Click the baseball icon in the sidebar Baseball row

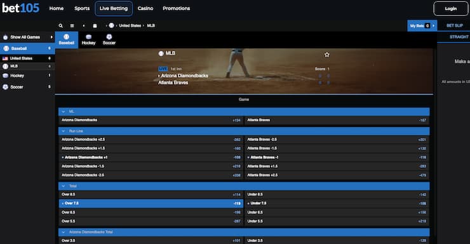pos(6,48)
